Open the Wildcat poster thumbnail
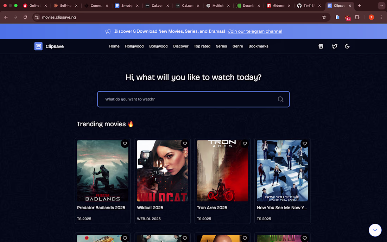The image size is (387, 242). click(x=163, y=171)
